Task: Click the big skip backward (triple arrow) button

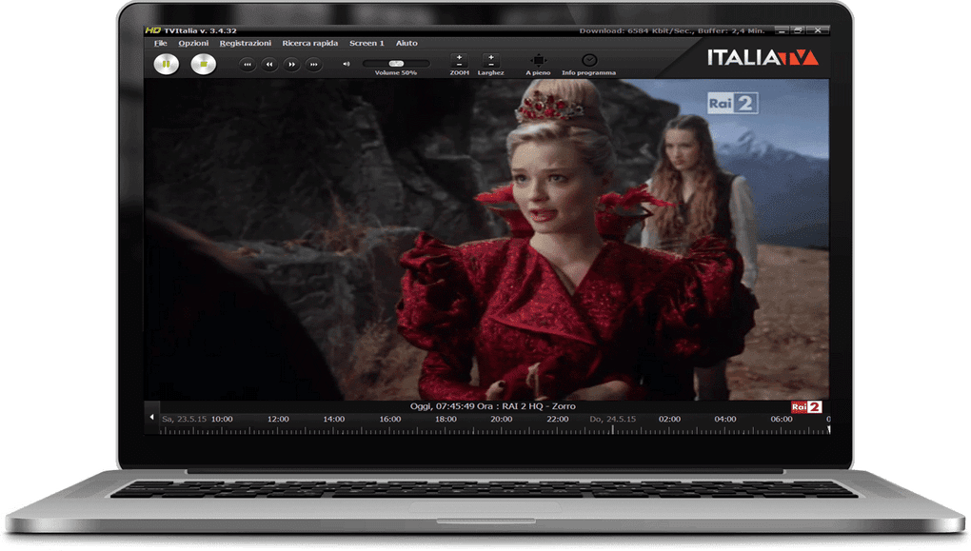Action: coord(248,65)
